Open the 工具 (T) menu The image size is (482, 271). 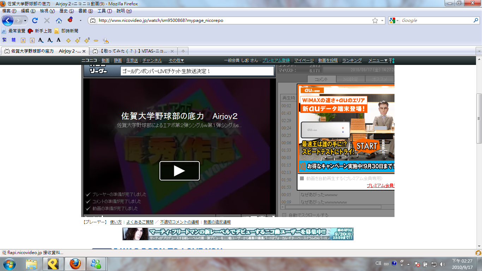pos(105,11)
